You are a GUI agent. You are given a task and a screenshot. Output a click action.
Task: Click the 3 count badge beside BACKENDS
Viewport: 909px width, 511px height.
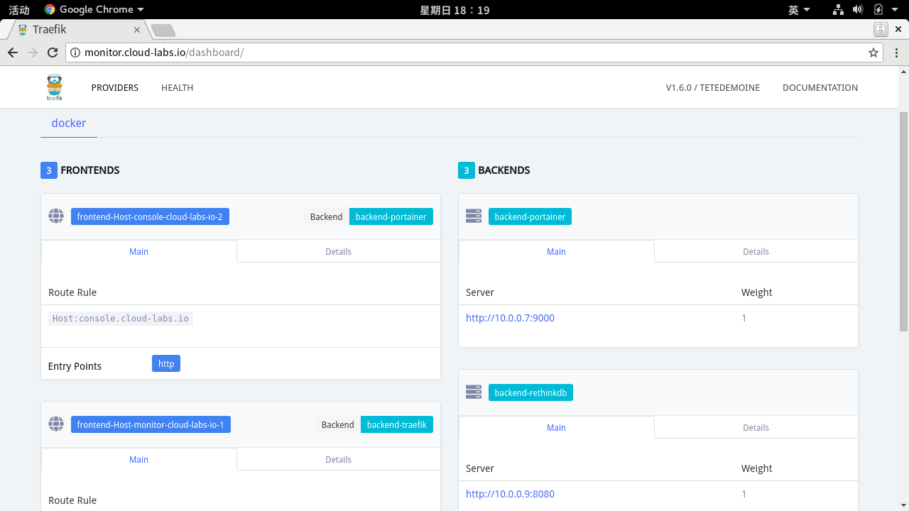pos(466,170)
